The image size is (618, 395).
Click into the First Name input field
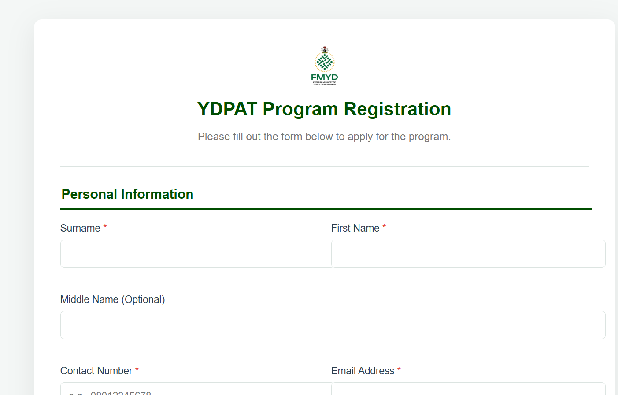pyautogui.click(x=468, y=254)
